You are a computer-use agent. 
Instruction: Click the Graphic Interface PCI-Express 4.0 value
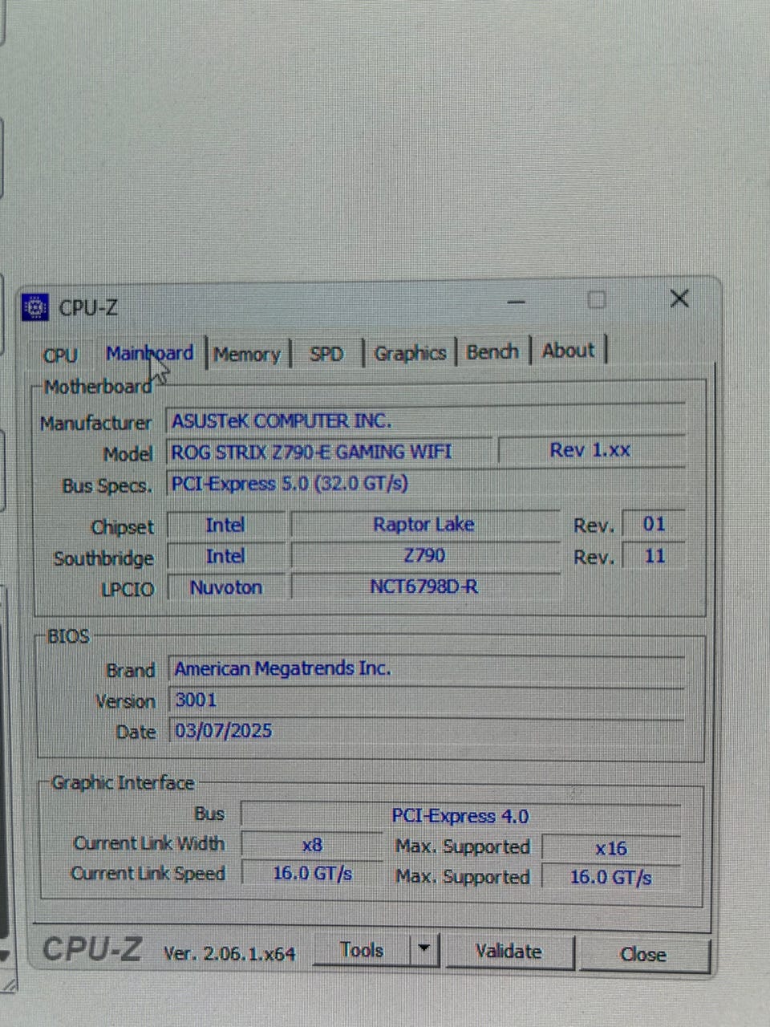pyautogui.click(x=460, y=816)
